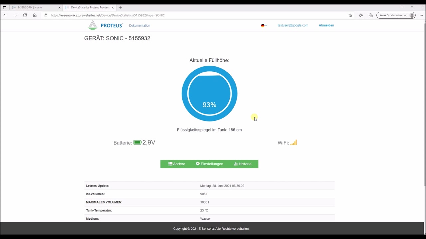The width and height of the screenshot is (426, 239).
Task: Open a new browser tab
Action: point(120,7)
